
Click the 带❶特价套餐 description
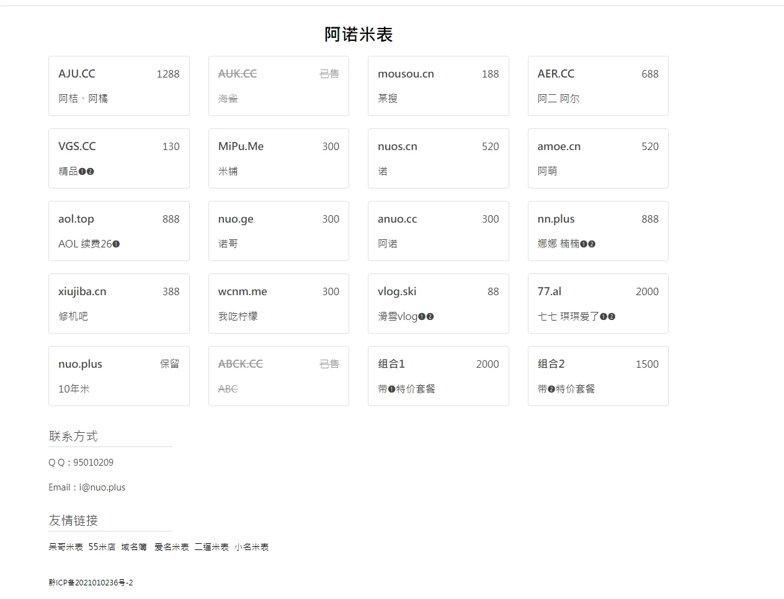[x=406, y=389]
